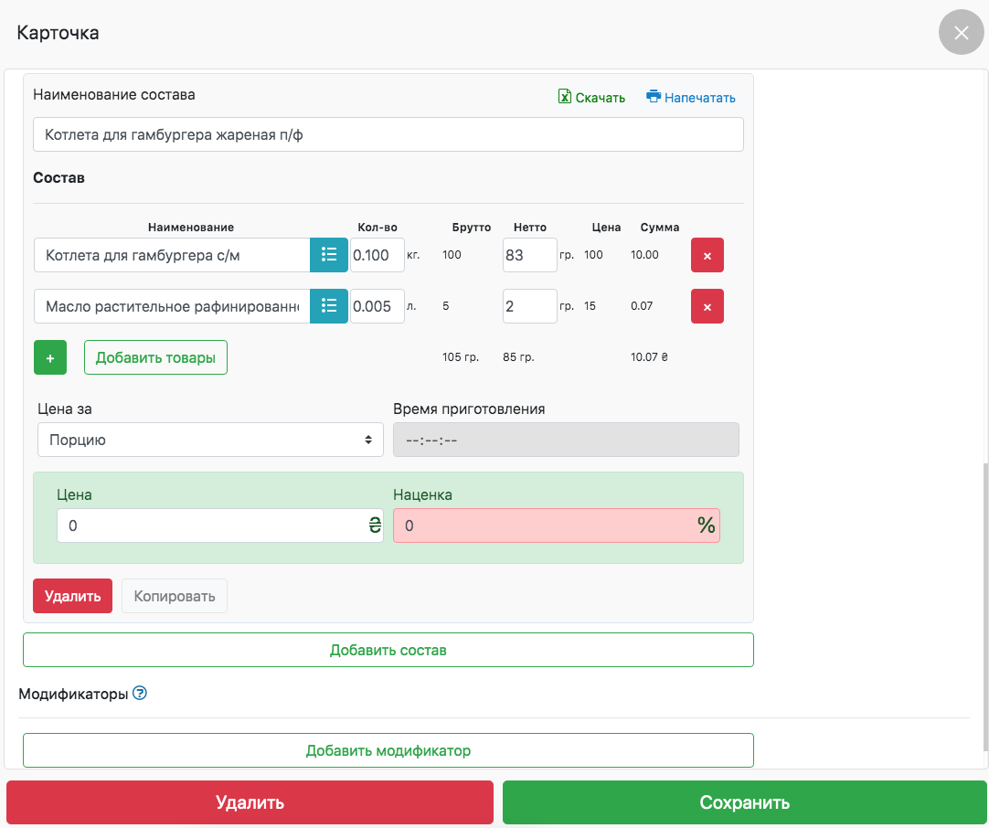Click the Добавить товары button

155,358
